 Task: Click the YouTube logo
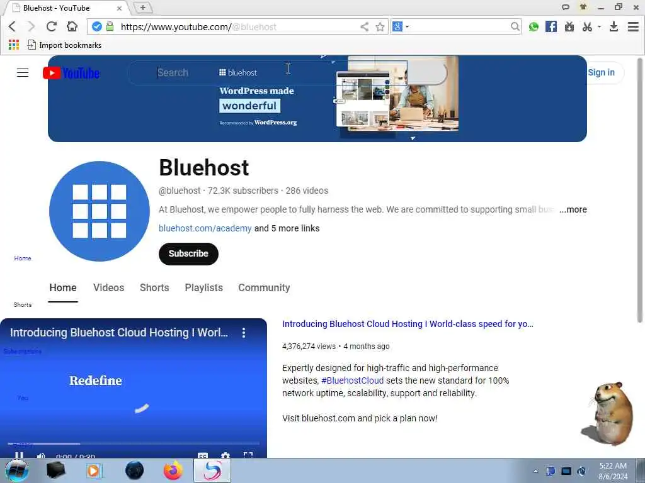tap(71, 73)
